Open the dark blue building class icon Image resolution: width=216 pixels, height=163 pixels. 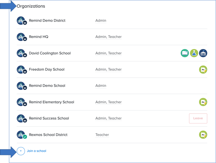click(203, 53)
